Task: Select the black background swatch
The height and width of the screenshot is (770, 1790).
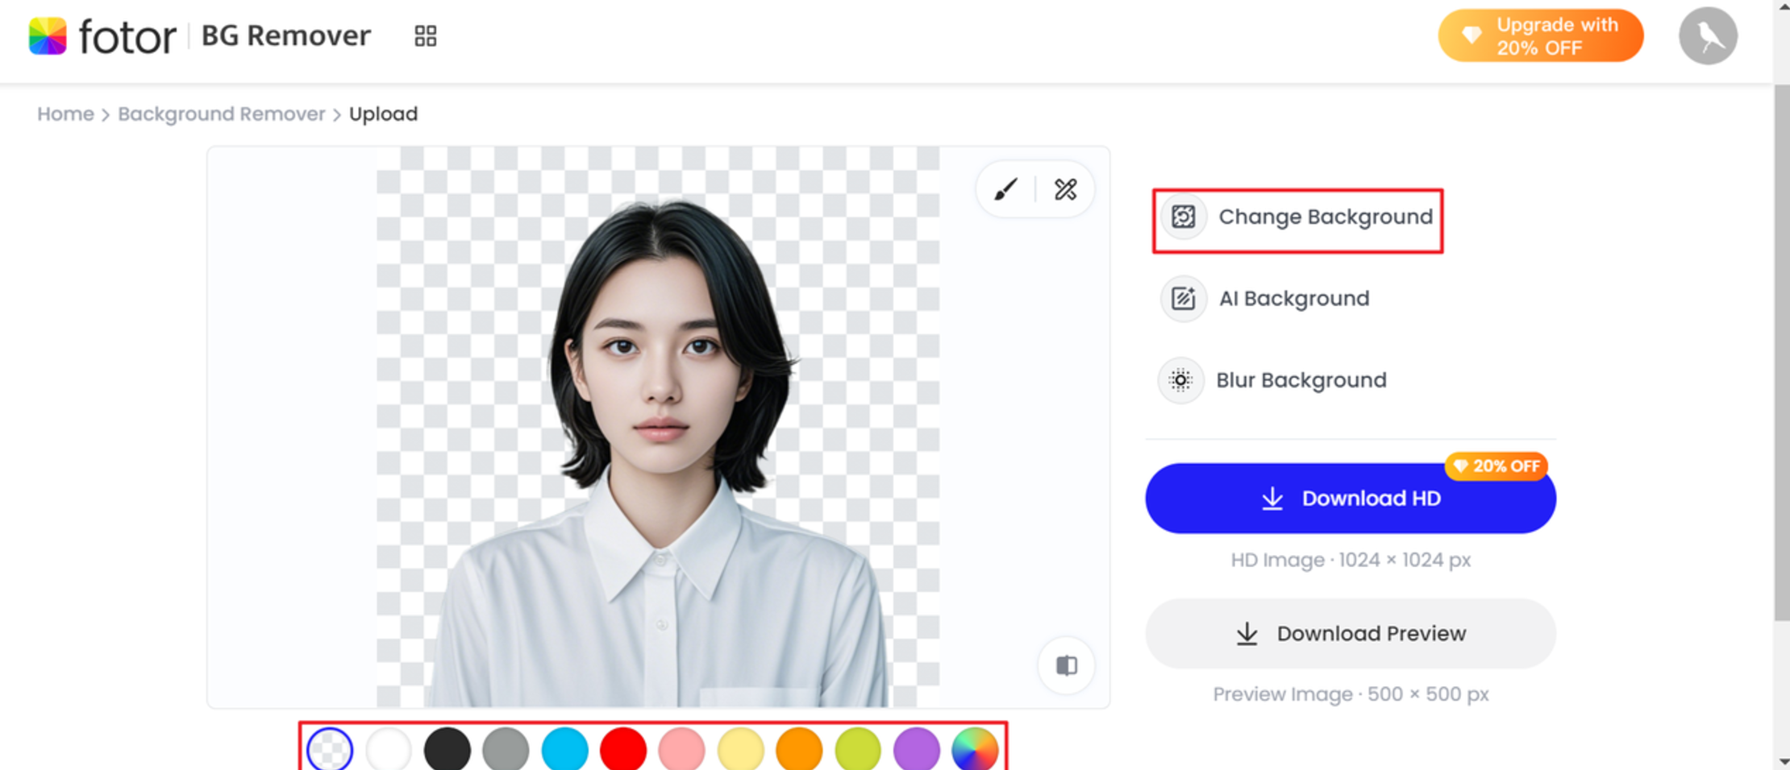Action: pos(447,749)
